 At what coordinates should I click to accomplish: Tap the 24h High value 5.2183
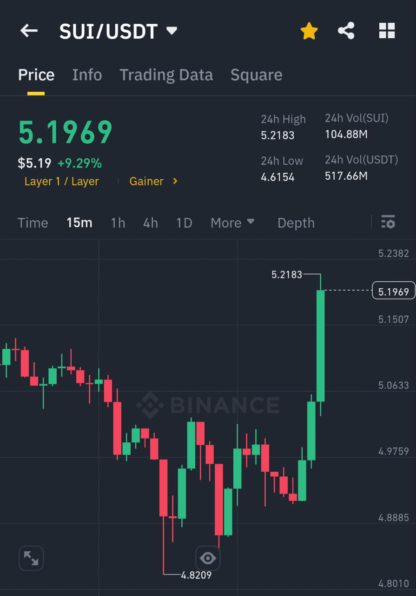point(277,135)
